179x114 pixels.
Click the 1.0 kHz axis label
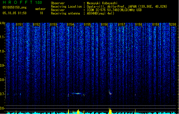2,51
